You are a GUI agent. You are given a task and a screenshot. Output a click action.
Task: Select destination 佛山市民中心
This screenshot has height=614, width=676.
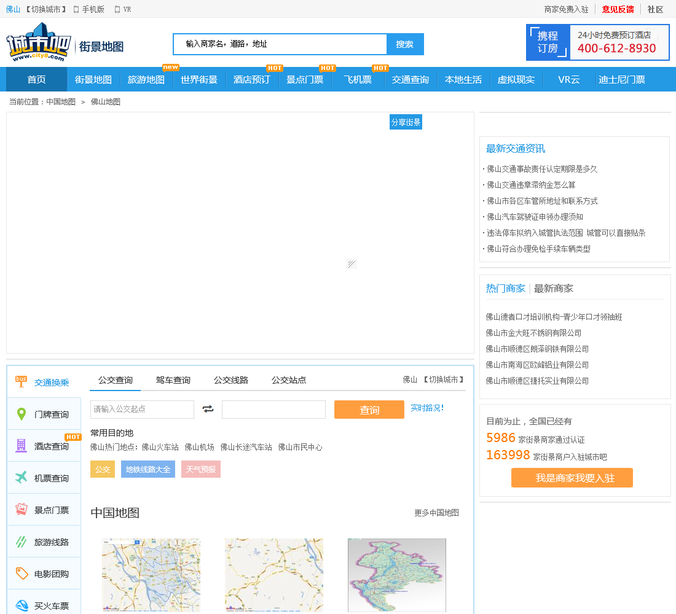[x=300, y=447]
